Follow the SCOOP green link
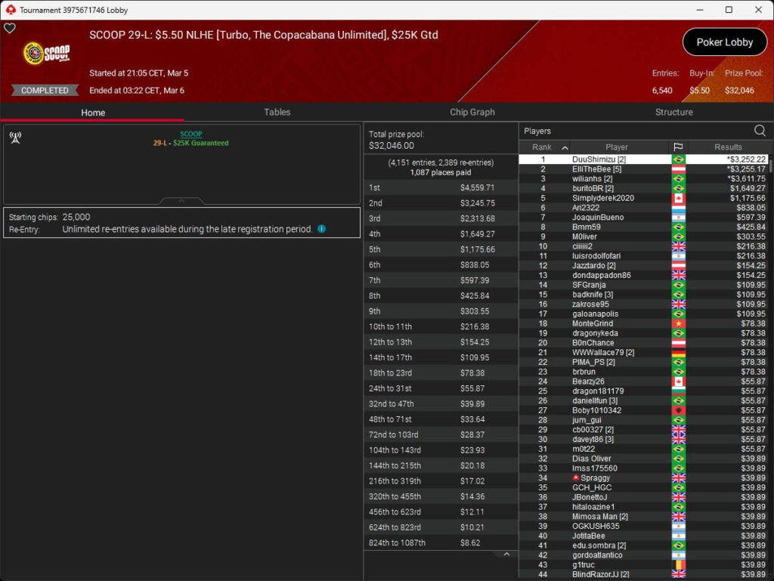Screen dimensions: 774x581 click(x=190, y=134)
